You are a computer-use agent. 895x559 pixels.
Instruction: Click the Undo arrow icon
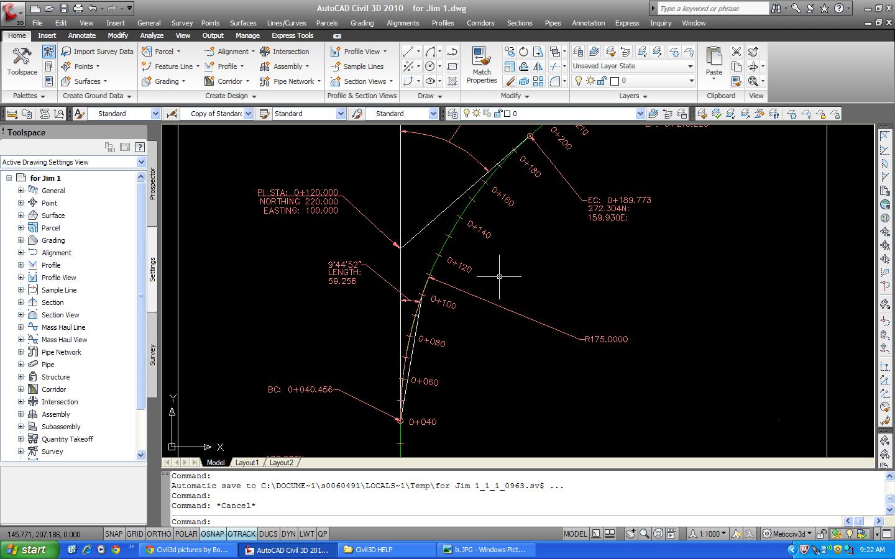[x=93, y=9]
